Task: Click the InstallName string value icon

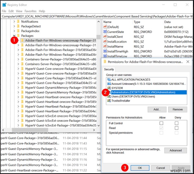Action: click(x=105, y=46)
